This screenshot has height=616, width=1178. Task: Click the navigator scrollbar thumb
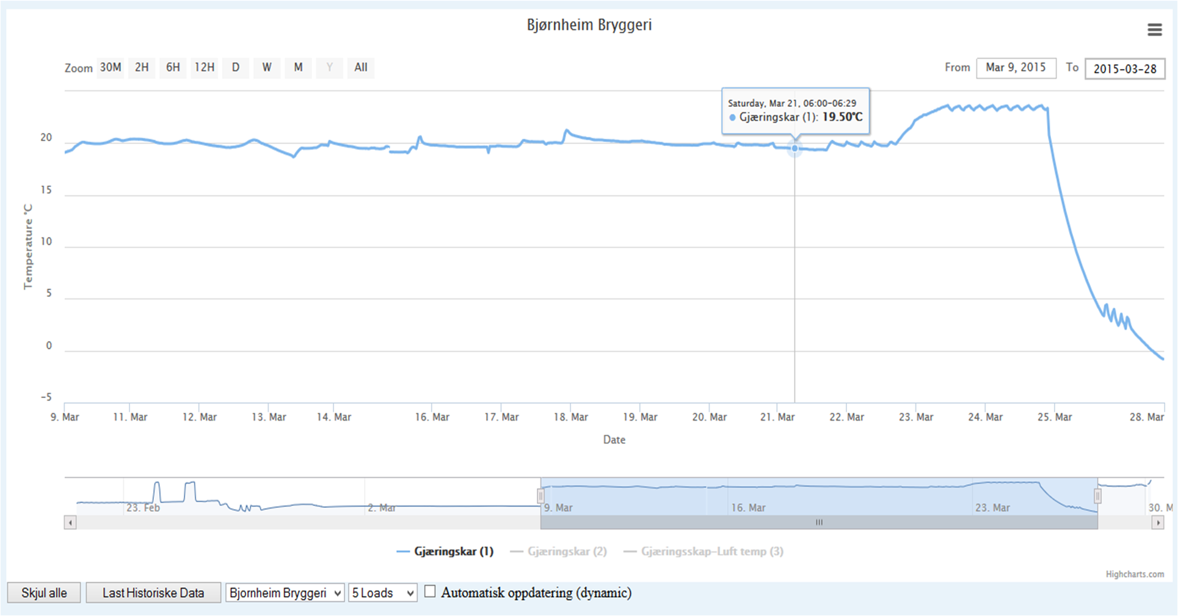pos(819,523)
